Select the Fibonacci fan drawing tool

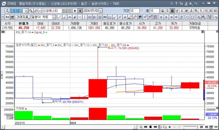click(75, 17)
